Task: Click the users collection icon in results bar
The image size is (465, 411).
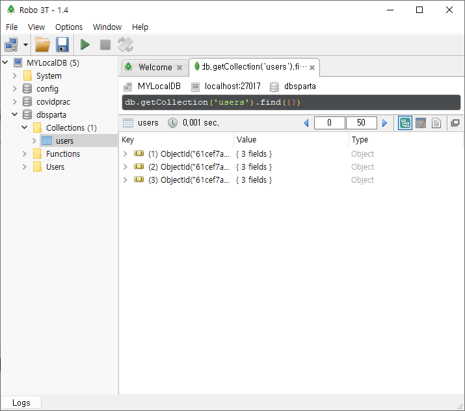Action: tap(128, 123)
